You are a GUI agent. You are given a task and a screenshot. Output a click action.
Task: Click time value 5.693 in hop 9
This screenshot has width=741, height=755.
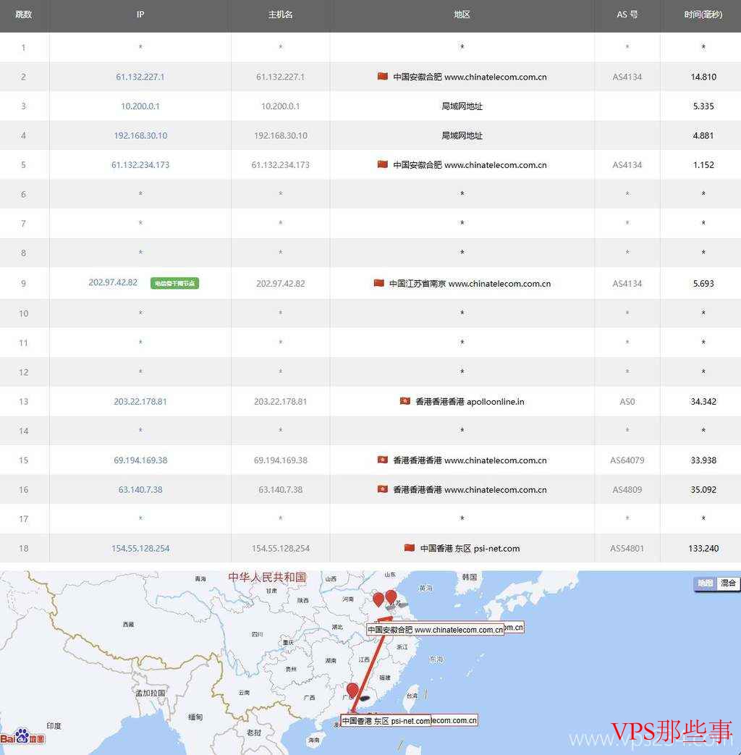[x=703, y=284]
